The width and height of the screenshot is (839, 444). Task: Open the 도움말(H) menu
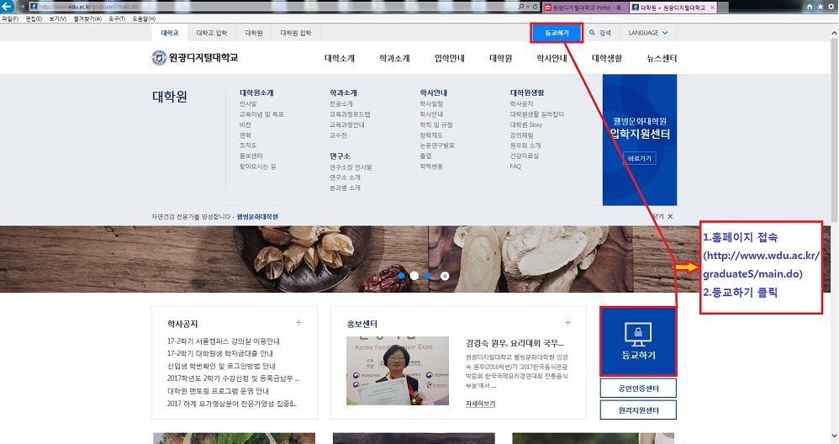144,18
